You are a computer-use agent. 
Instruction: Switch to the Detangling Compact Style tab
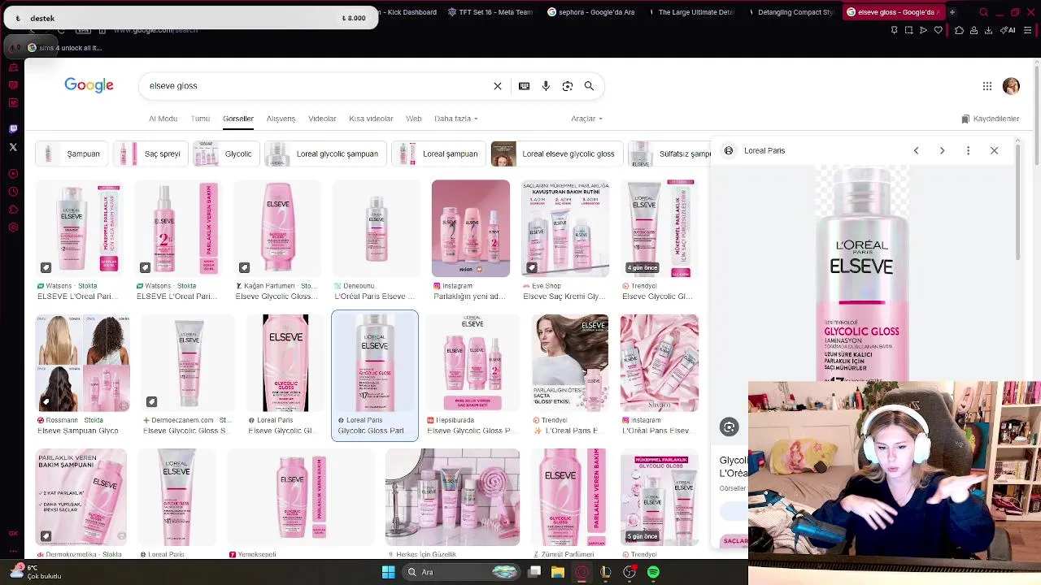pos(791,12)
